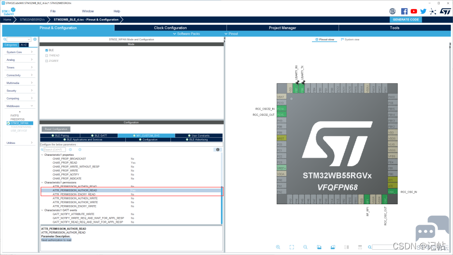The height and width of the screenshot is (255, 453).
Task: Collapse Characteristic1 permissions group
Action: pyautogui.click(x=42, y=182)
